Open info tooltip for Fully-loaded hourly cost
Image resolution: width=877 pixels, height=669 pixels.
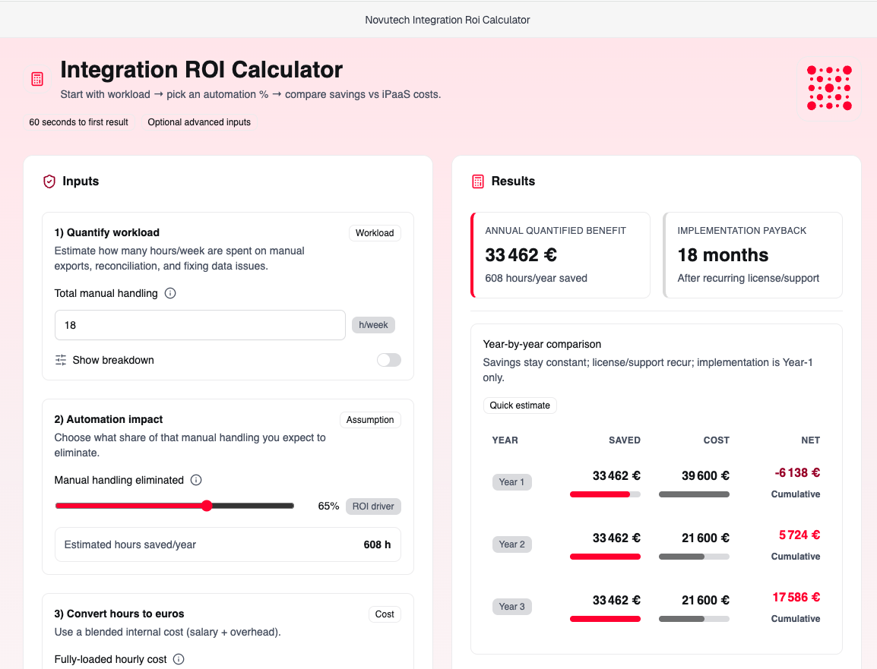pyautogui.click(x=179, y=659)
